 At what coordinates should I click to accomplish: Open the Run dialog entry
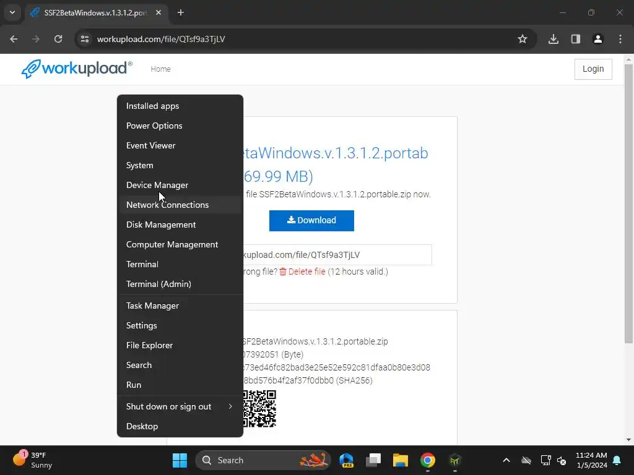pyautogui.click(x=180, y=385)
